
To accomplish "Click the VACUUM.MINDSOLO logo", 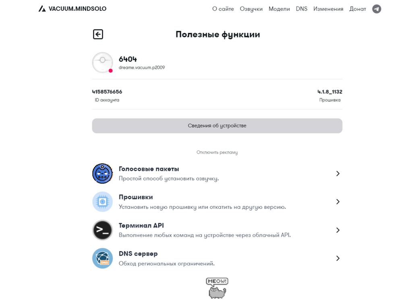I will point(72,8).
